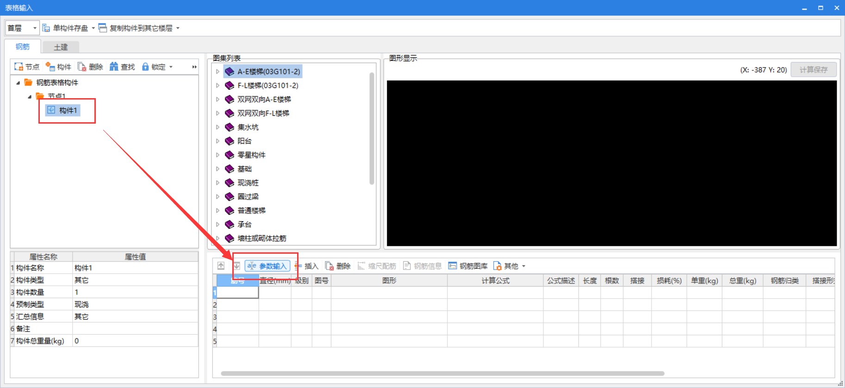Viewport: 845px width, 388px height.
Task: Click the 属性值 column header
Action: coord(135,257)
